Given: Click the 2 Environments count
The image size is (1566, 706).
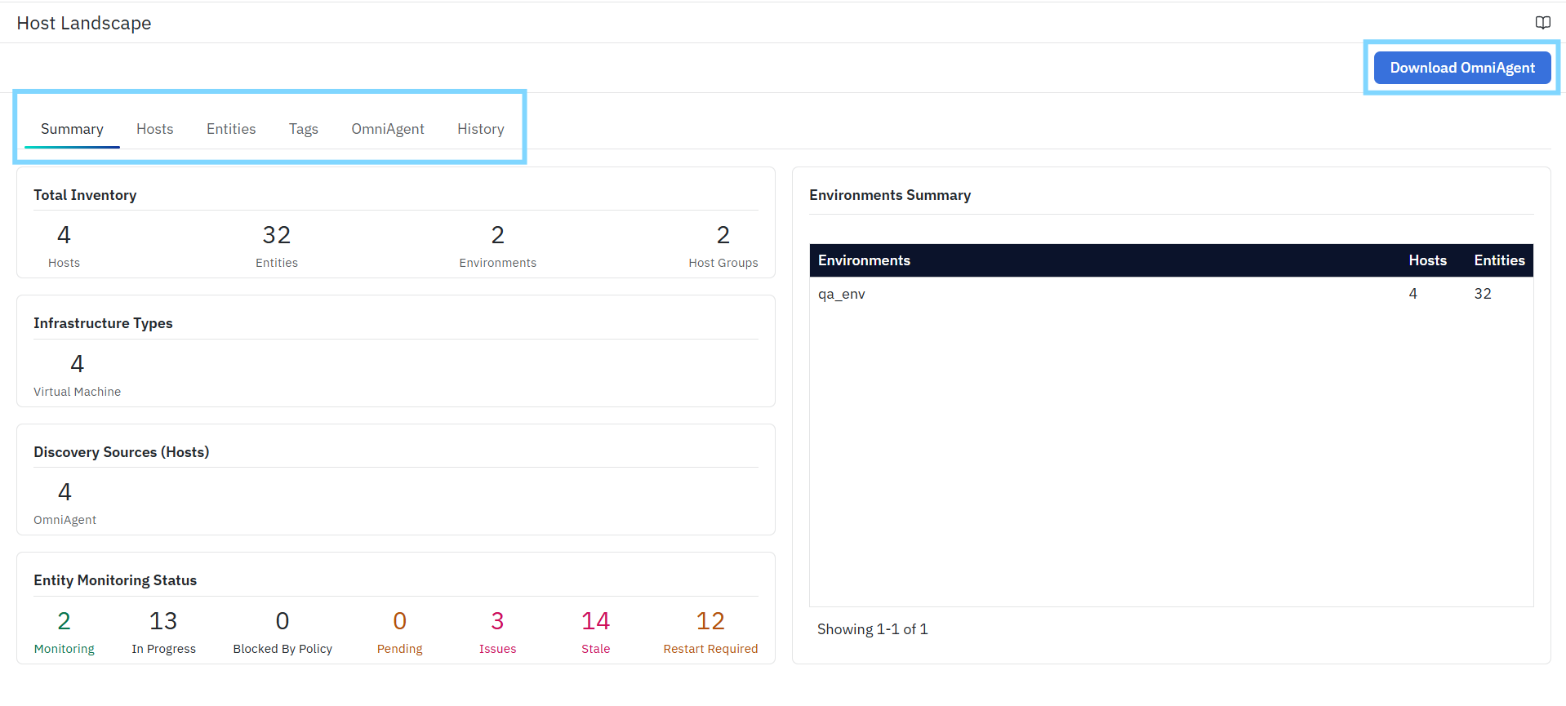Looking at the screenshot, I should coord(497,235).
